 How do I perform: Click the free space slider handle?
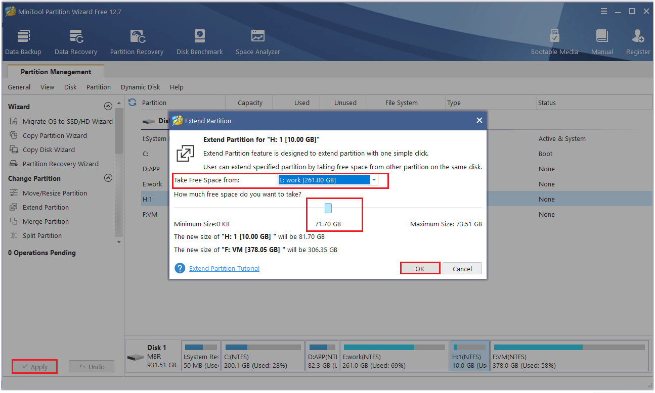pos(328,208)
